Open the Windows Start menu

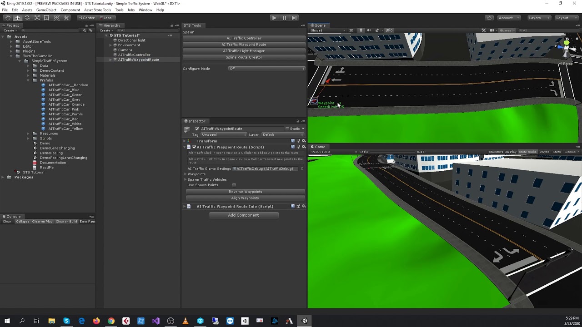click(7, 321)
